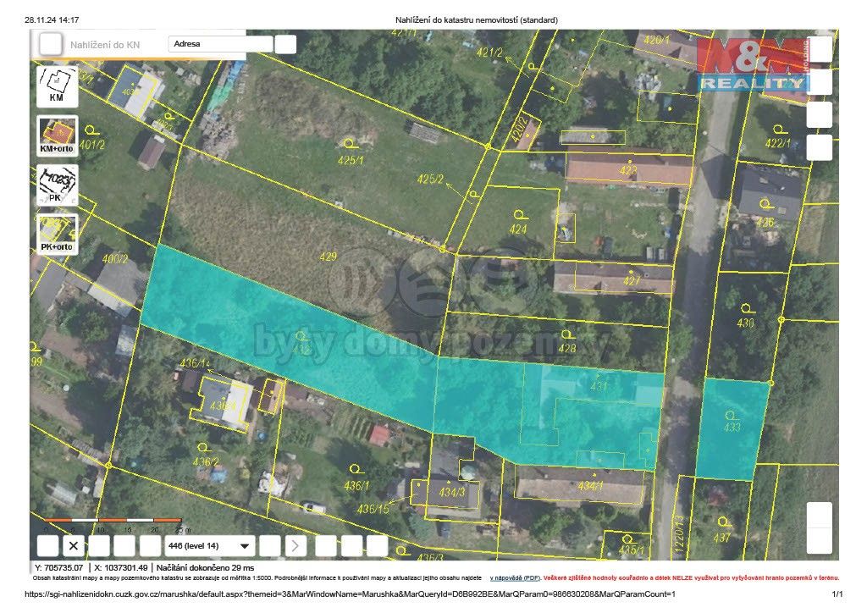The image size is (867, 613).
Task: Select the highlighted parcel 433
Action: click(x=731, y=428)
